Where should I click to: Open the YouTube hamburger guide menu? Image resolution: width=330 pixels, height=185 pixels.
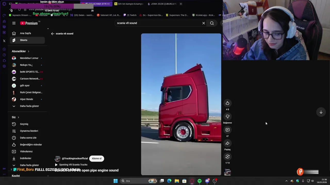(14, 23)
